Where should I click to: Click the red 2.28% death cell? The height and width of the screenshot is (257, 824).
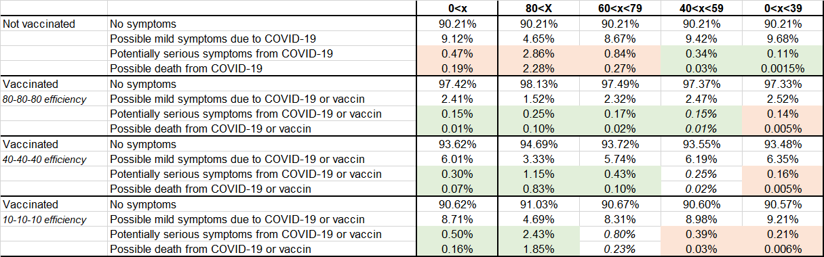pos(536,68)
